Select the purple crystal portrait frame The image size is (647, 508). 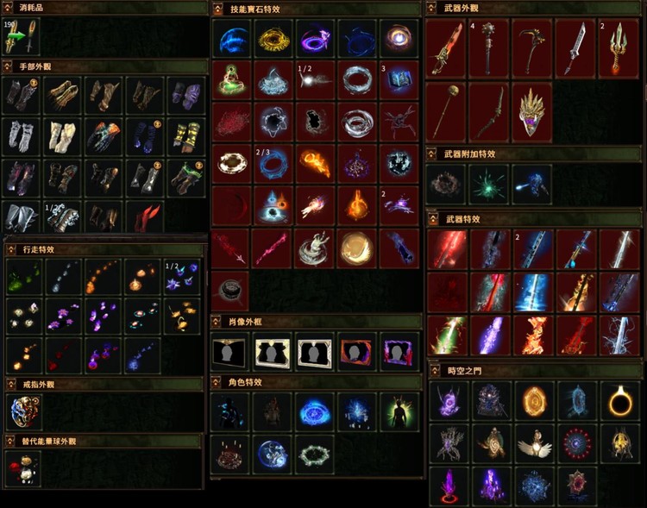click(399, 352)
